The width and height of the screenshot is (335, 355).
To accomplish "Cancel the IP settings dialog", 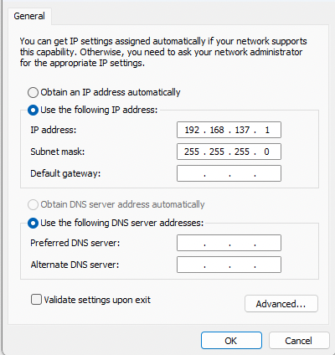I will click(x=299, y=341).
